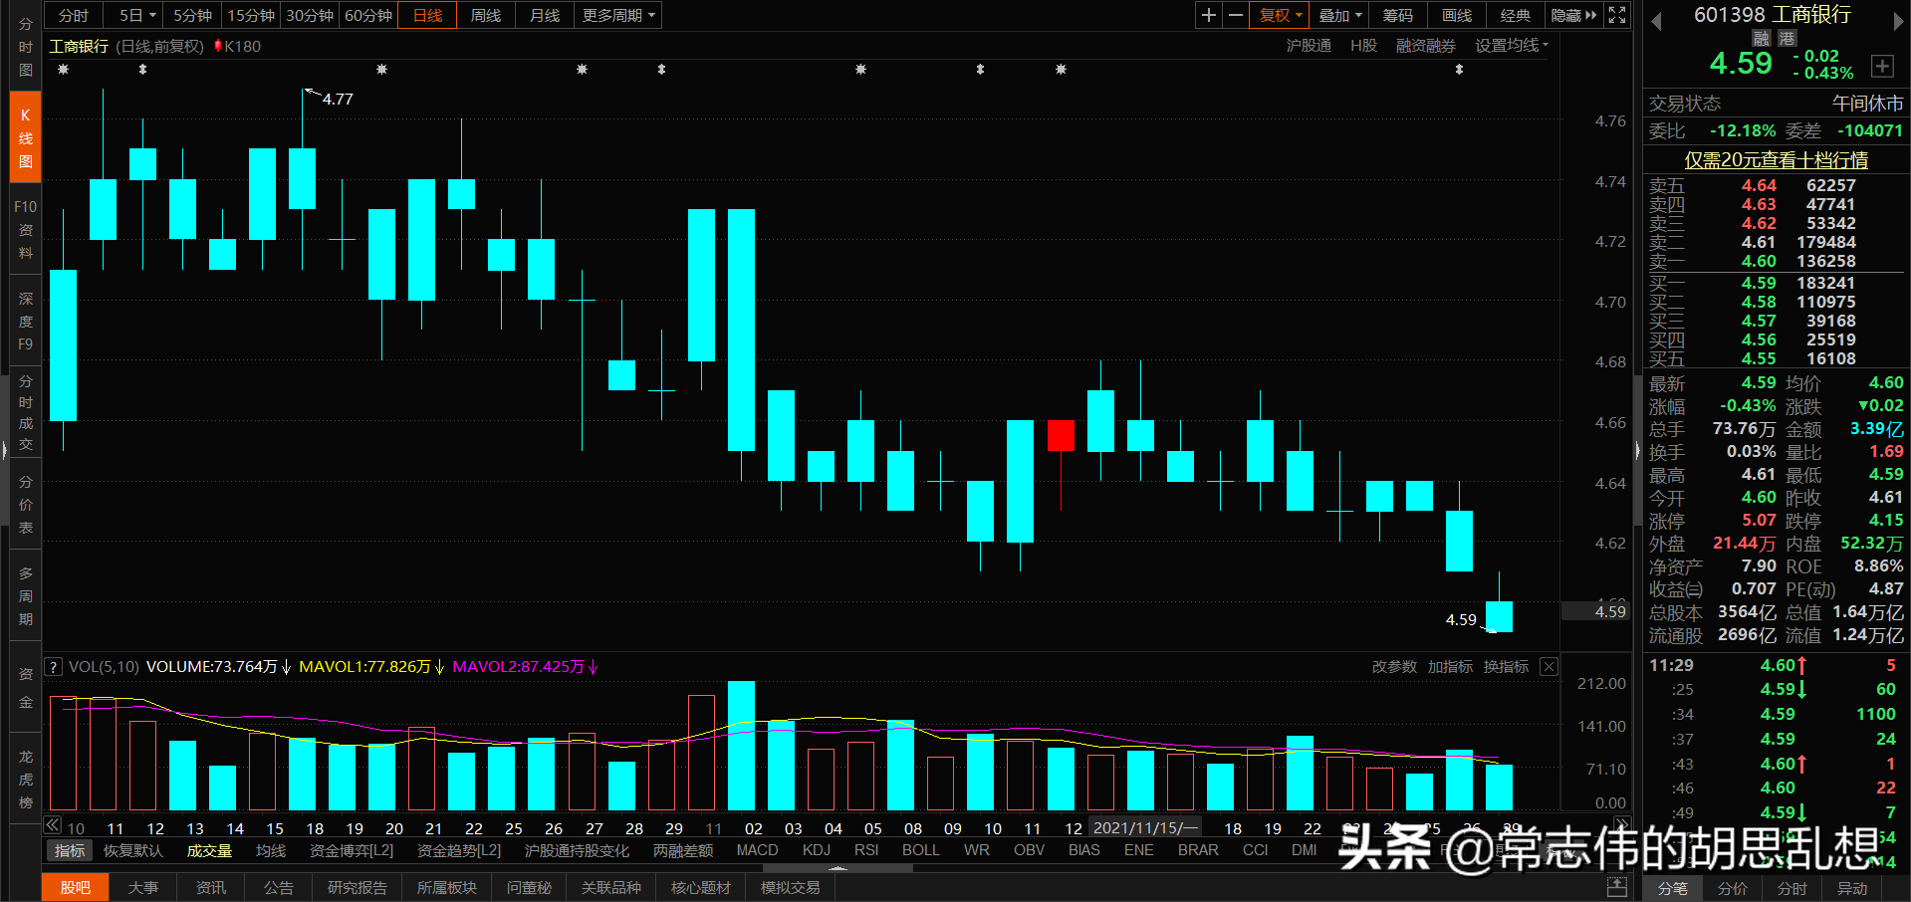The image size is (1911, 902).
Task: Click the 改参数 button above the volume panel
Action: 1393,667
